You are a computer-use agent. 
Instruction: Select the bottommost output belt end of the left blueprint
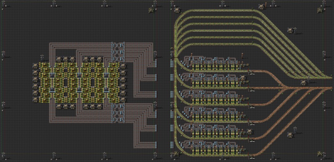pos(156,145)
